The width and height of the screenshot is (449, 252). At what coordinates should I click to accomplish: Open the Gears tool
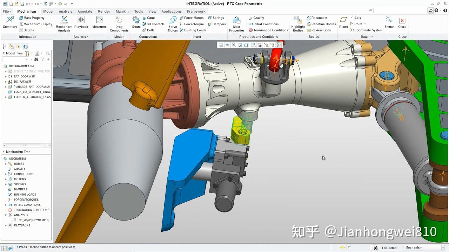coord(136,24)
